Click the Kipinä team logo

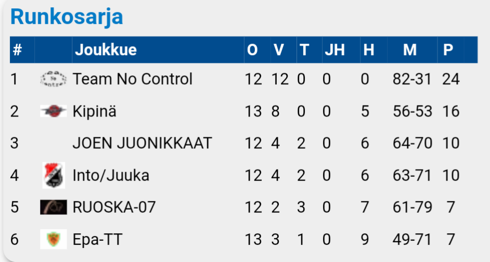(x=53, y=111)
